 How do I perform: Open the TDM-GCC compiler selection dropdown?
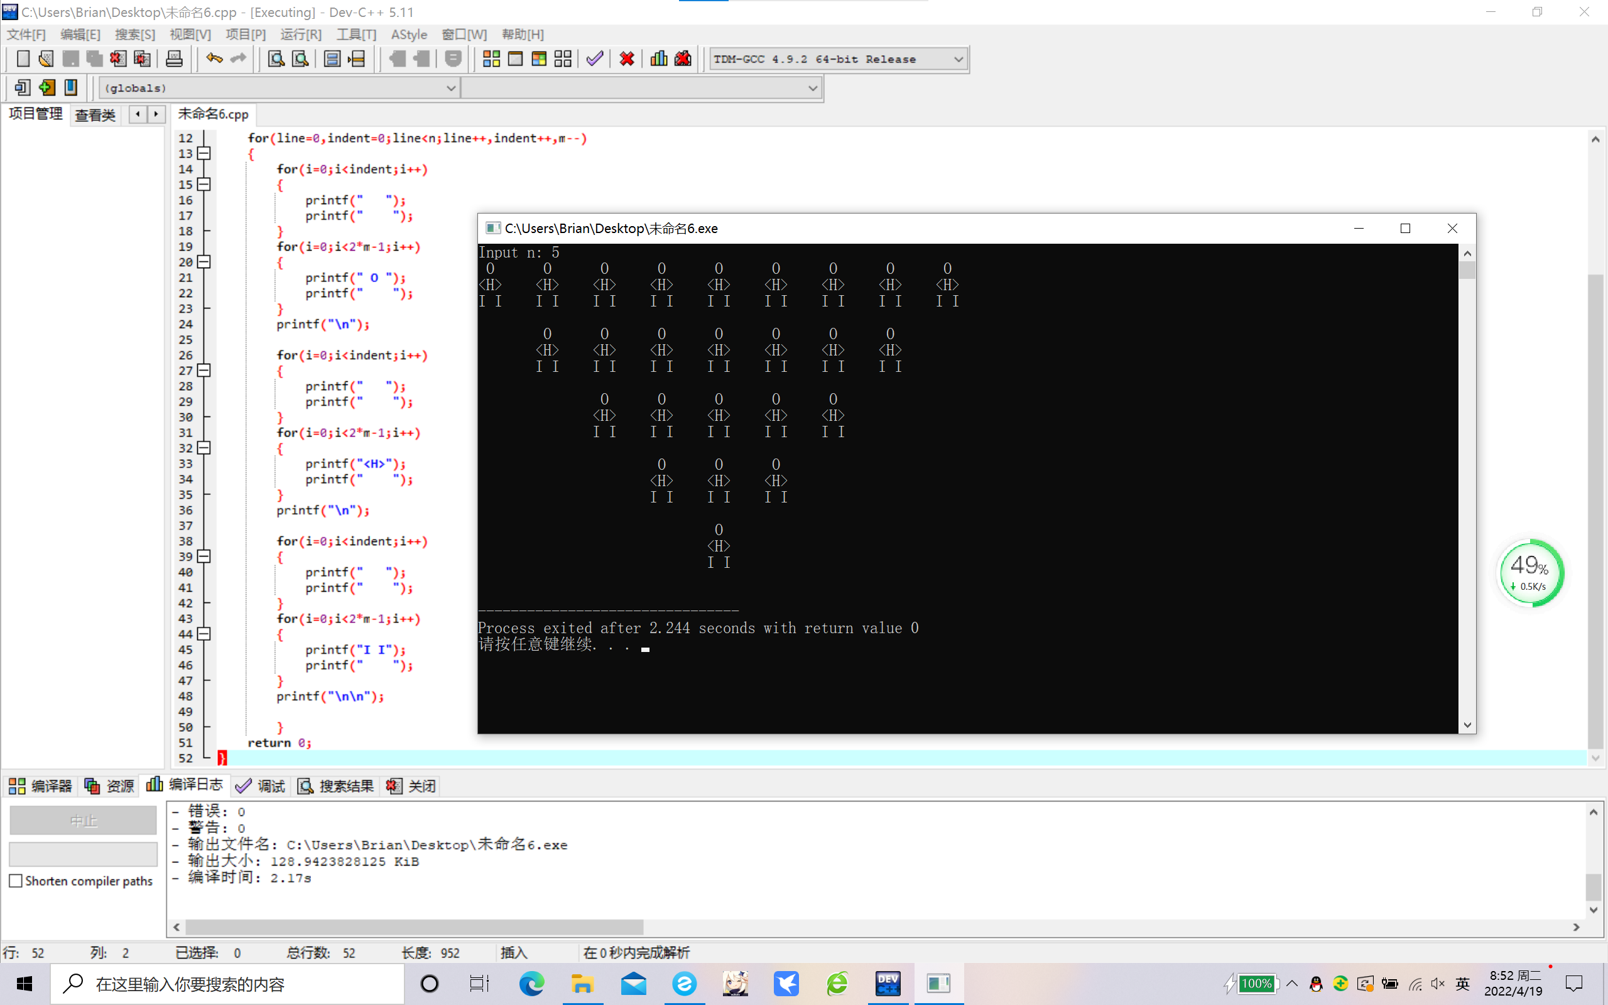(958, 59)
